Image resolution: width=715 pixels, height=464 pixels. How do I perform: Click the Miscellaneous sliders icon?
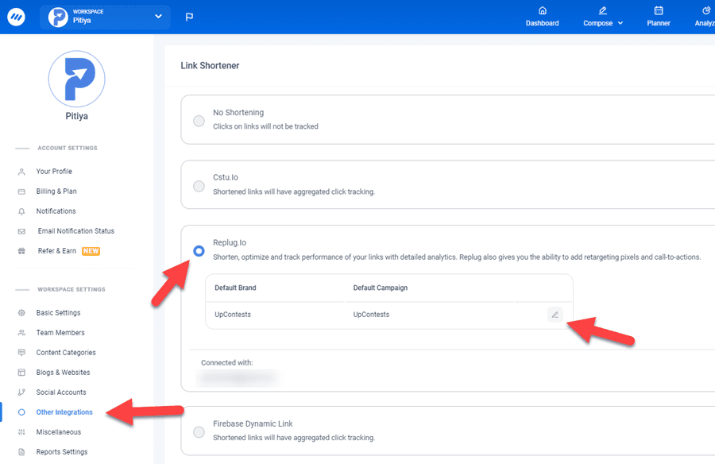(21, 432)
